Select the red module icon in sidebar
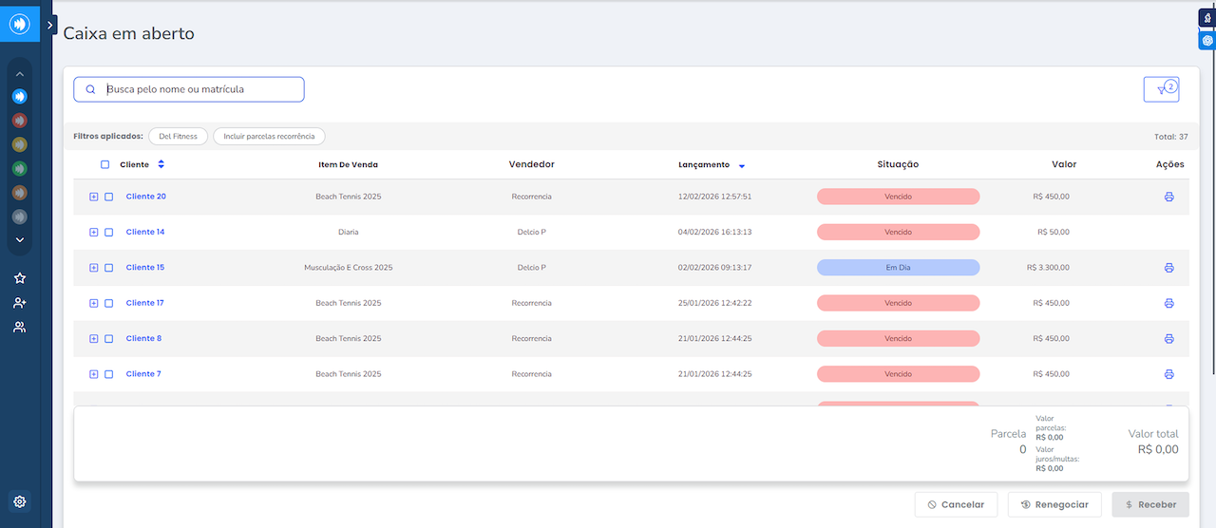This screenshot has height=528, width=1216. coord(20,121)
